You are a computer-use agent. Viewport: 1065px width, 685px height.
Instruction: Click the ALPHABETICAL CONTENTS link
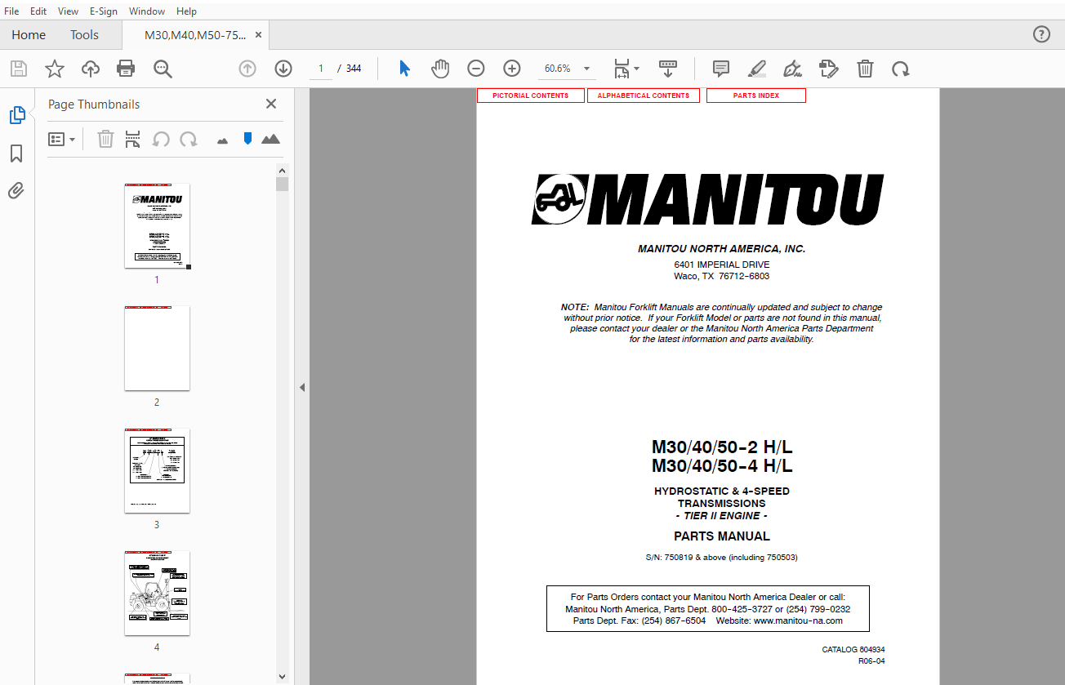[x=644, y=96]
